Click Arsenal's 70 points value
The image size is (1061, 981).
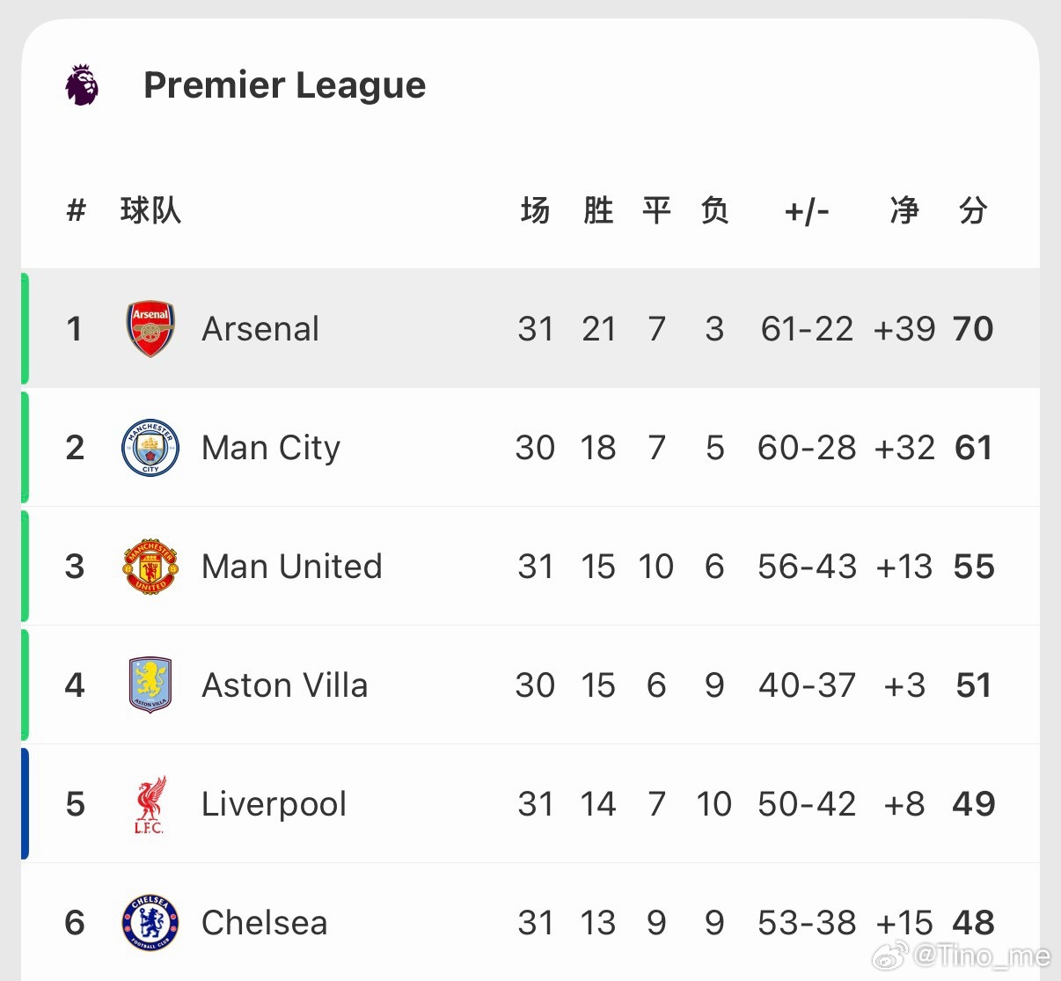pos(973,329)
